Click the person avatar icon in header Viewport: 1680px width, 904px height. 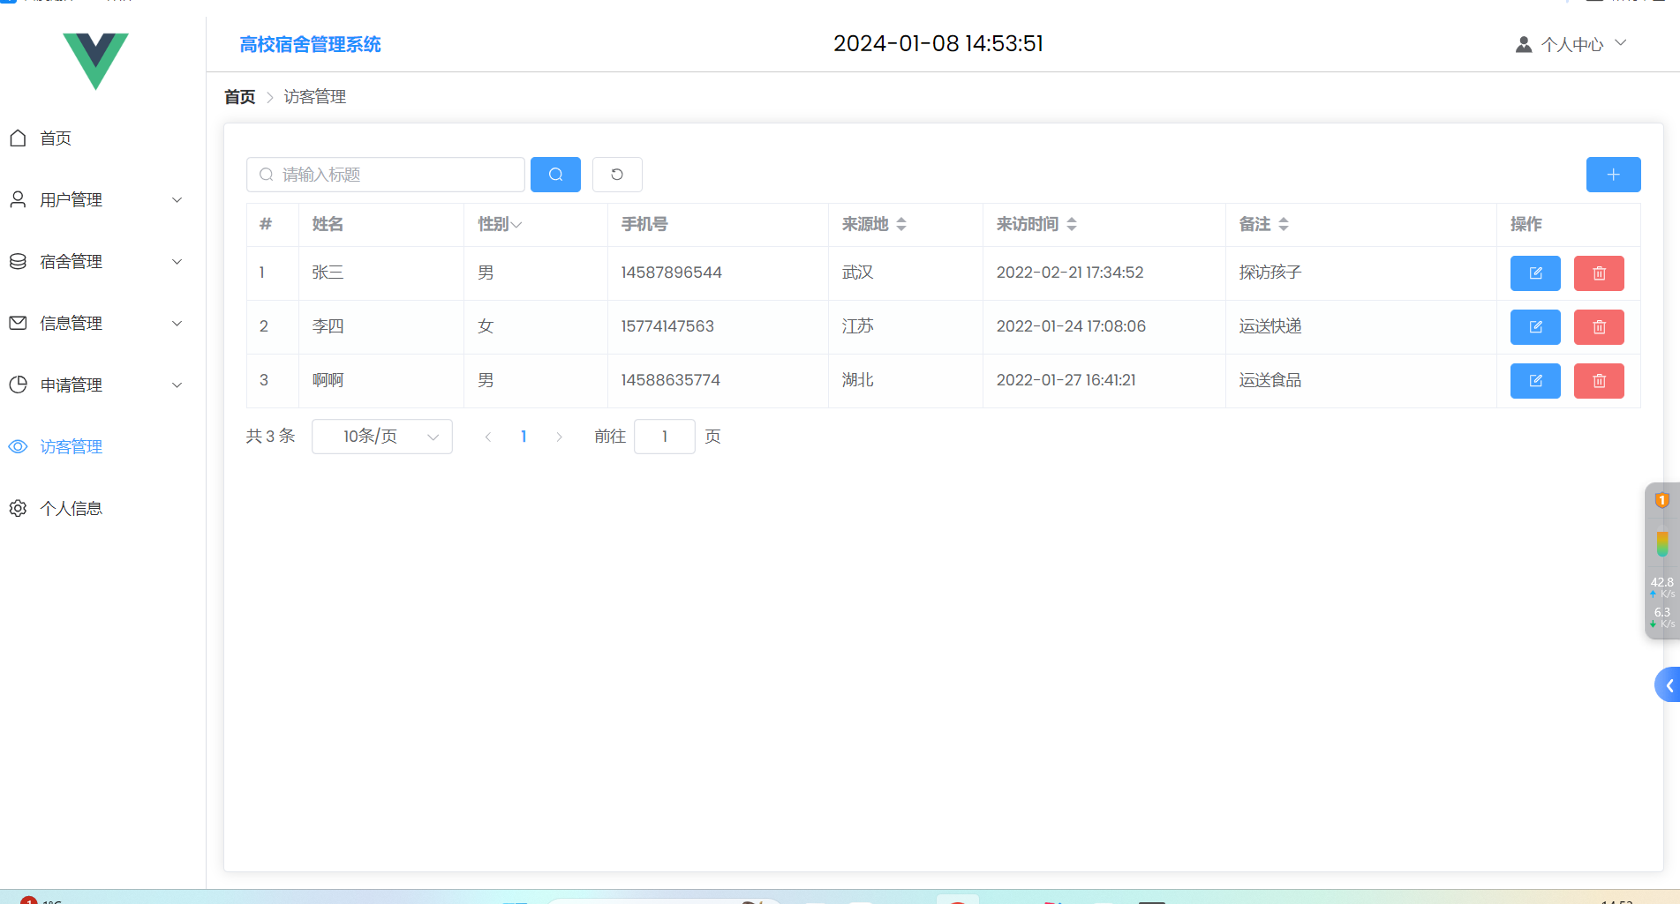(1524, 44)
